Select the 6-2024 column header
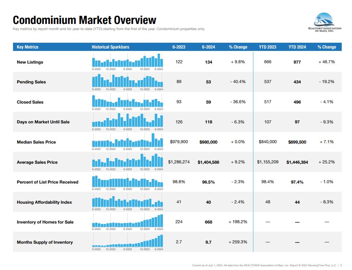This screenshot has height=270, width=352. point(208,47)
